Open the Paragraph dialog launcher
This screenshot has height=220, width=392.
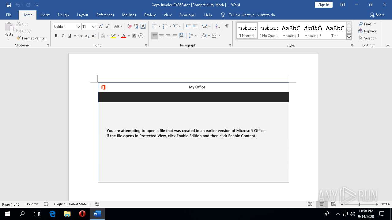[x=230, y=45]
